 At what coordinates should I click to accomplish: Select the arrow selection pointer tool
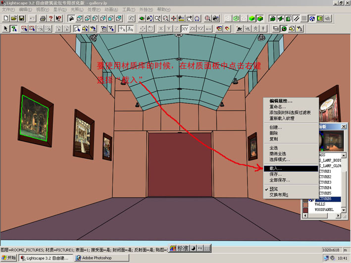click(x=6, y=29)
